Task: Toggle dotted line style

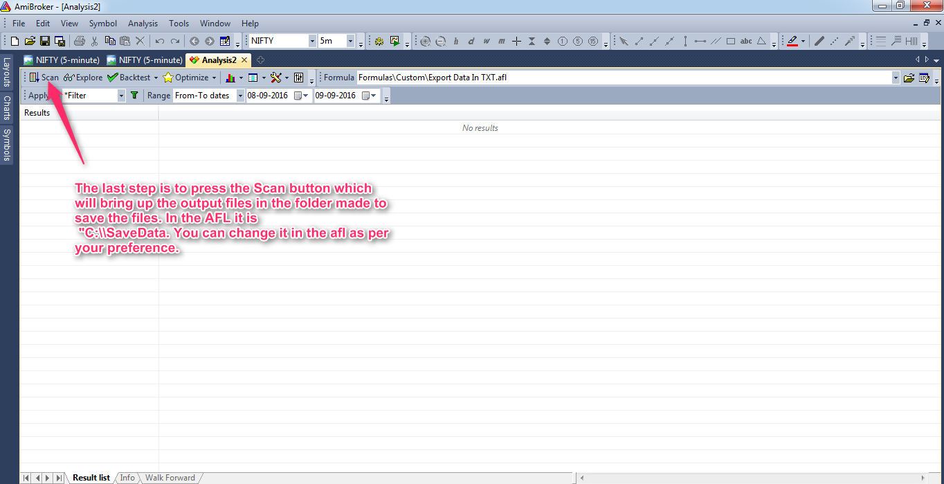Action: [834, 41]
